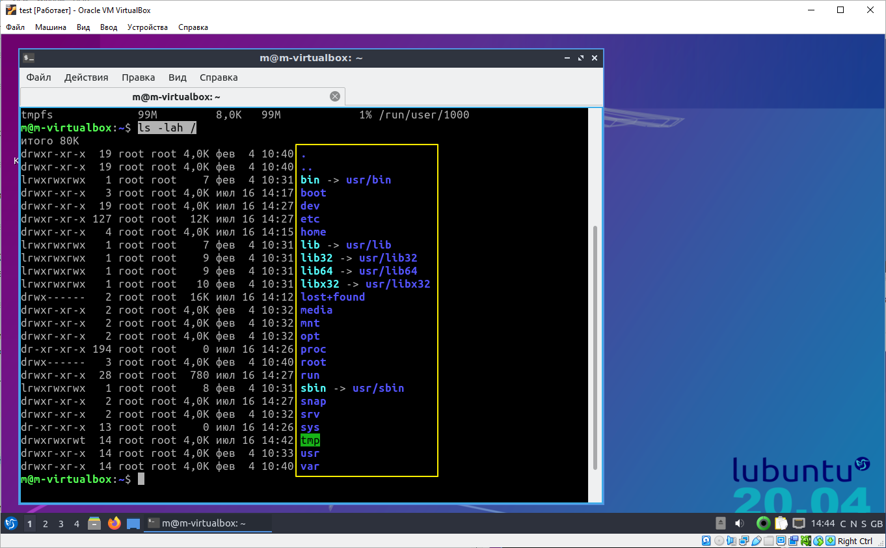Click the terminal vertical scrollbar
Image resolution: width=886 pixels, height=548 pixels.
click(x=595, y=348)
